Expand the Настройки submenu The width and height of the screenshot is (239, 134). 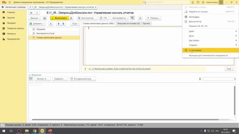click(x=211, y=41)
